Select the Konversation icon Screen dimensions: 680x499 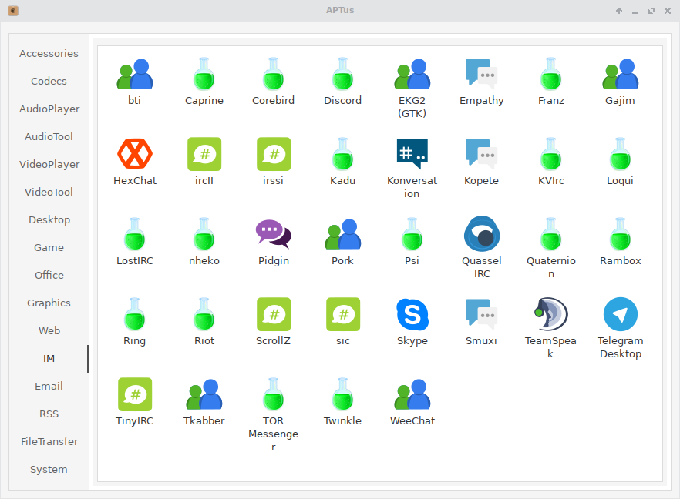[412, 154]
